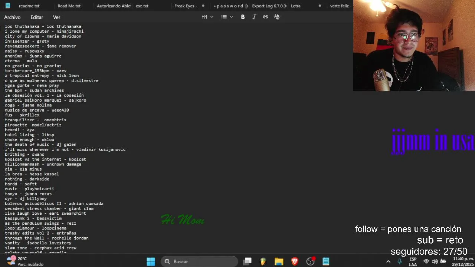
Task: Click the line 'live laugh love - earl swearshirt'
Action: 45,214
